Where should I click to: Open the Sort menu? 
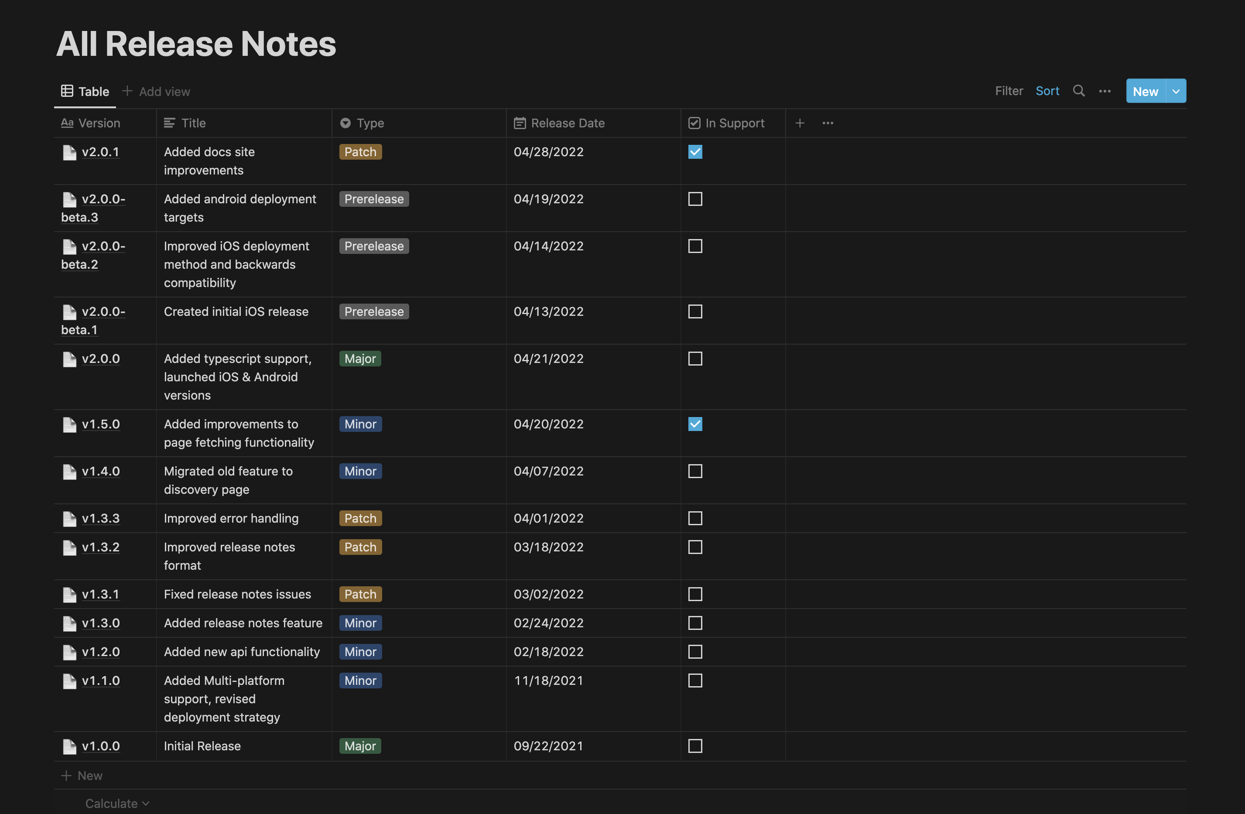click(x=1047, y=91)
